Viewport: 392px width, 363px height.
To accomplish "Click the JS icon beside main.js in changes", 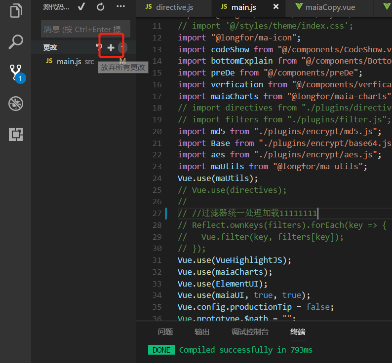I will [49, 61].
